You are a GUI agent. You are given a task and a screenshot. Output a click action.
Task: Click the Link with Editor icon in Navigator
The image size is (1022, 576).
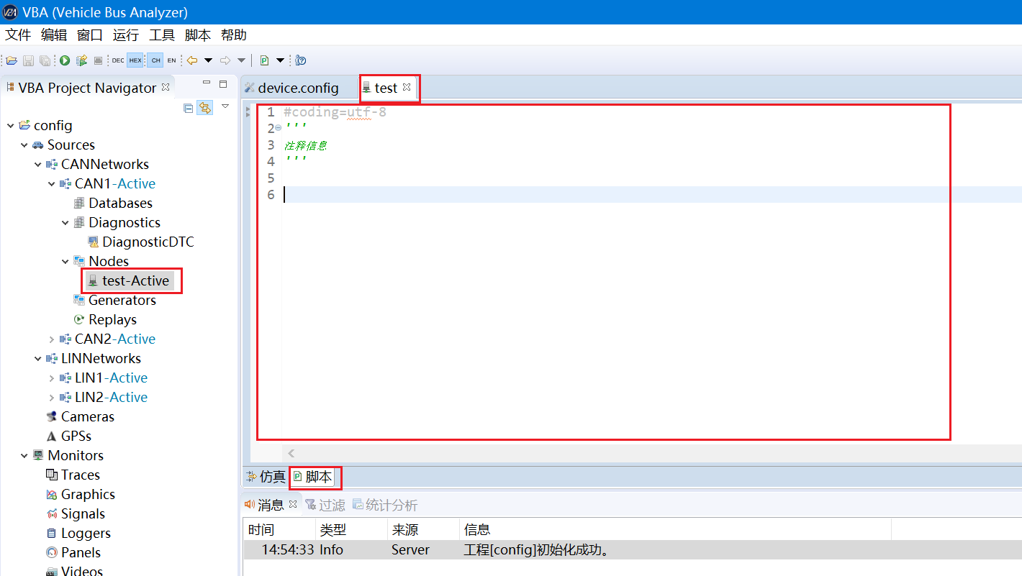[x=206, y=107]
